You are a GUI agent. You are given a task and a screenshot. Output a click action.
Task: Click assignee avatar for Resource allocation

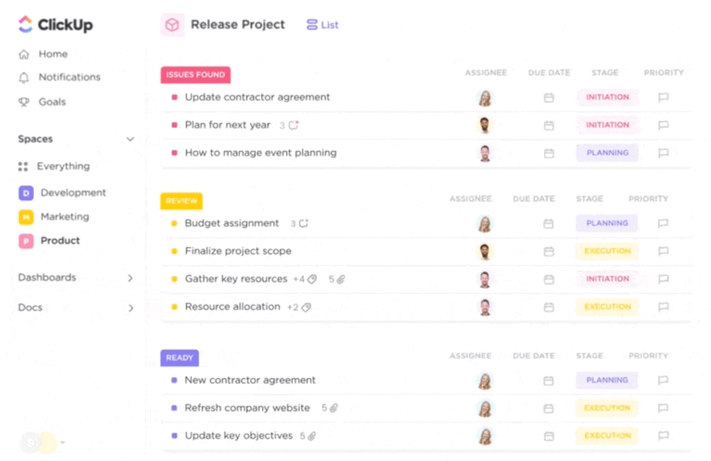click(x=484, y=307)
